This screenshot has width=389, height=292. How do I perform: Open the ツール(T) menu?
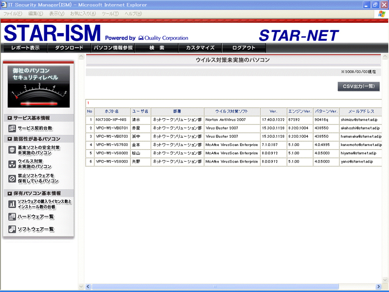(x=110, y=14)
